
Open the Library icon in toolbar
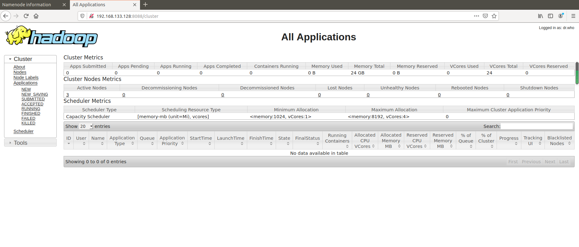(540, 16)
